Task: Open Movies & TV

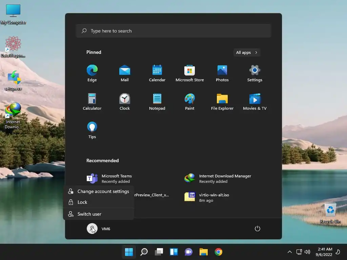Action: click(x=255, y=102)
